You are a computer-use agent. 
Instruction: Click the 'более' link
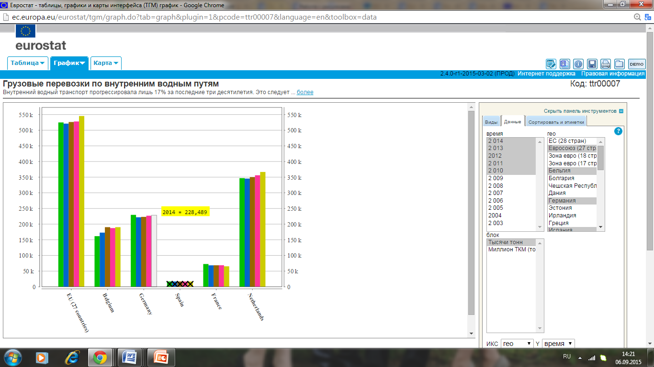coord(305,92)
